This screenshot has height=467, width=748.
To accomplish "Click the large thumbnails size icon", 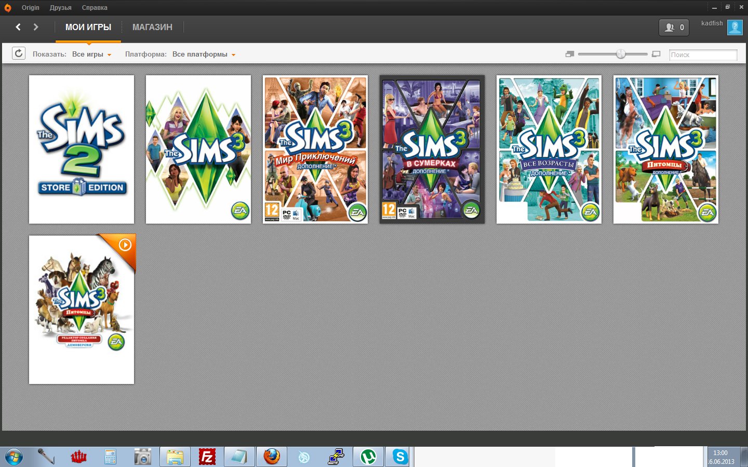I will click(656, 54).
